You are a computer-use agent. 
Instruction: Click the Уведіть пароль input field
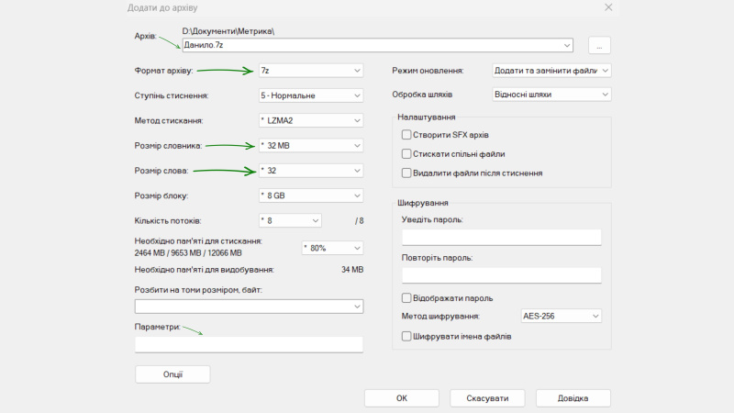tap(501, 238)
